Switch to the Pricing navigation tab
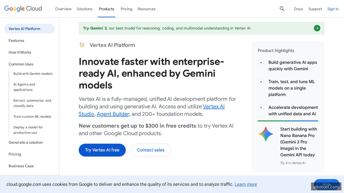 (126, 9)
